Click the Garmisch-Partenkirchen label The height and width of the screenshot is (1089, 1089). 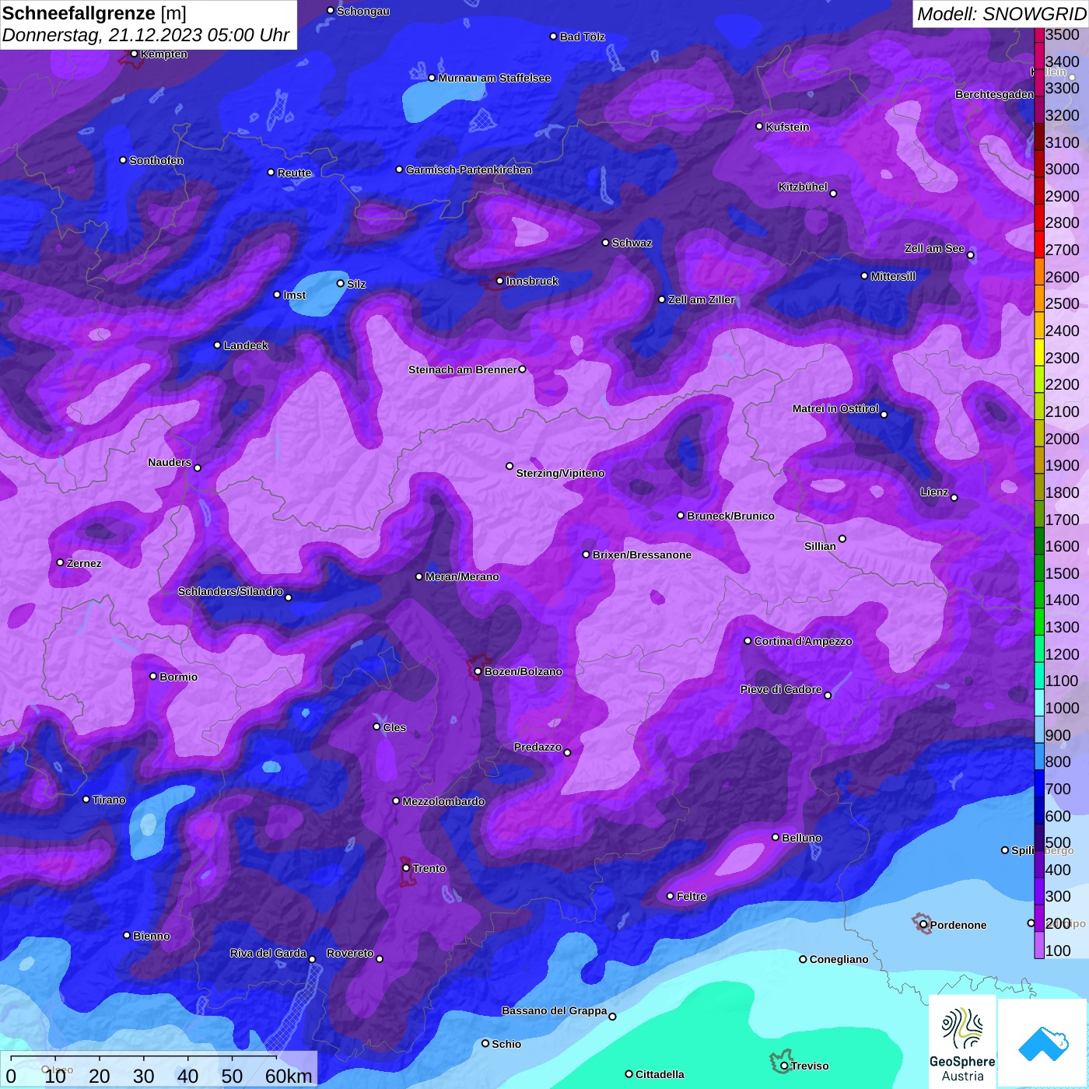pyautogui.click(x=469, y=170)
